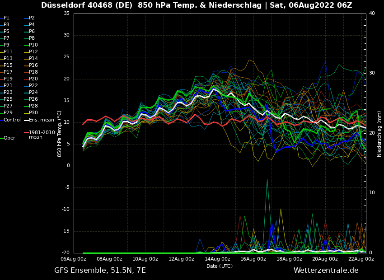Click the P10 green legend label
The width and height of the screenshot is (384, 280).
coord(33,45)
